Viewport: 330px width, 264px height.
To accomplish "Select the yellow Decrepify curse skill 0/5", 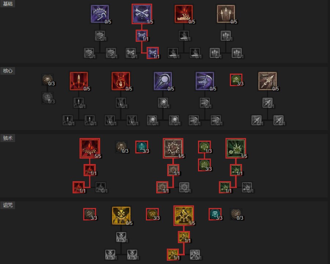I will 121,215.
